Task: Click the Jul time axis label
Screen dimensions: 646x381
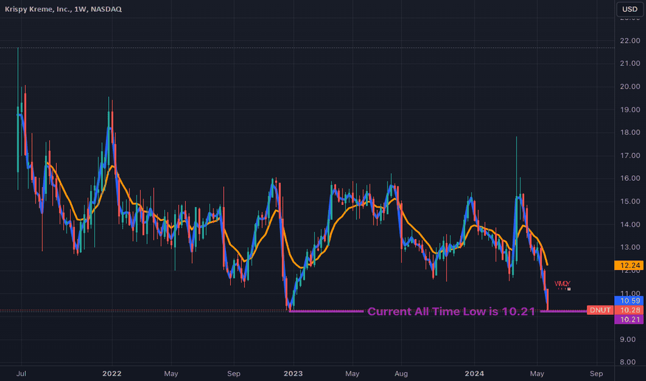Action: coord(21,373)
